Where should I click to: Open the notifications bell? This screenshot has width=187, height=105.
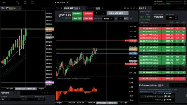pyautogui.click(x=25, y=3)
